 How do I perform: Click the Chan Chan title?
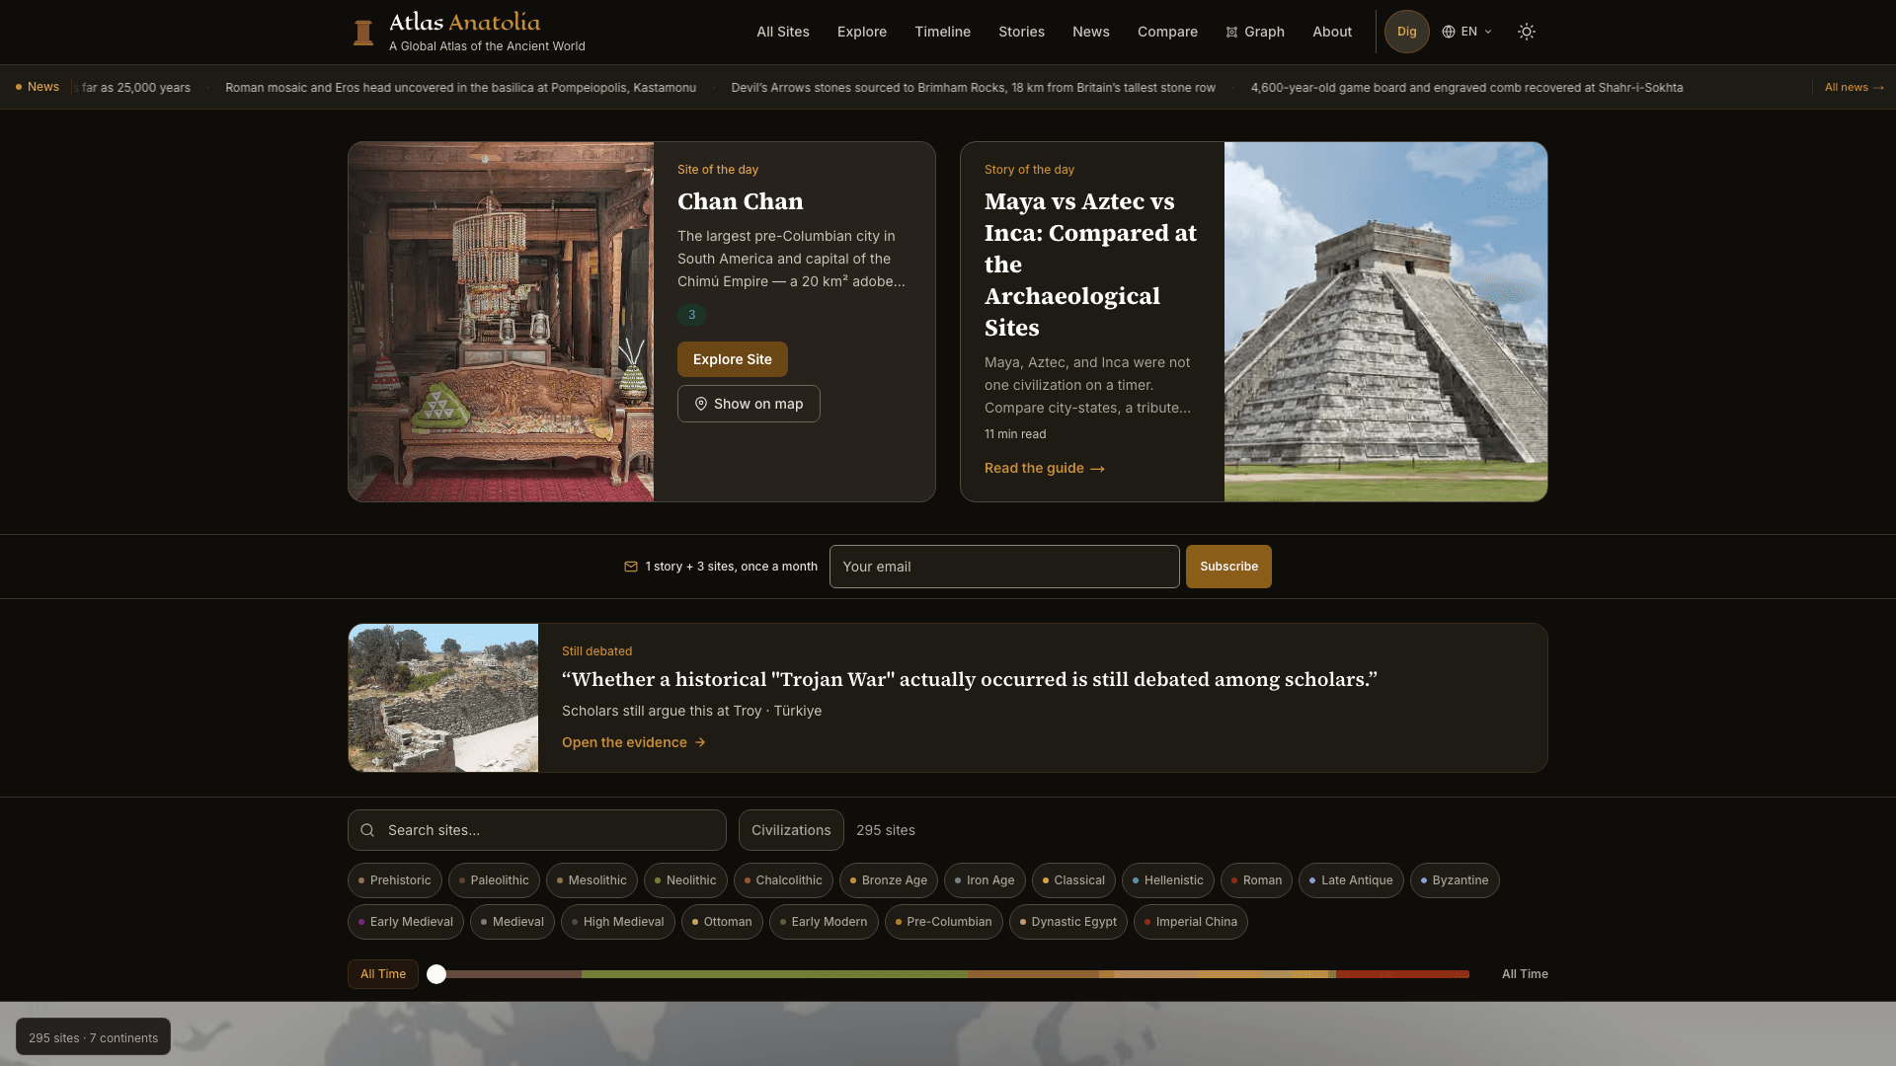pos(740,201)
